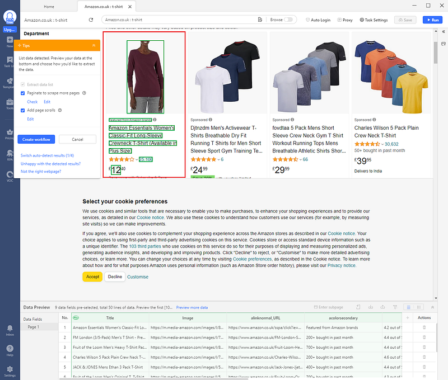Click the blue Run button

(x=432, y=20)
